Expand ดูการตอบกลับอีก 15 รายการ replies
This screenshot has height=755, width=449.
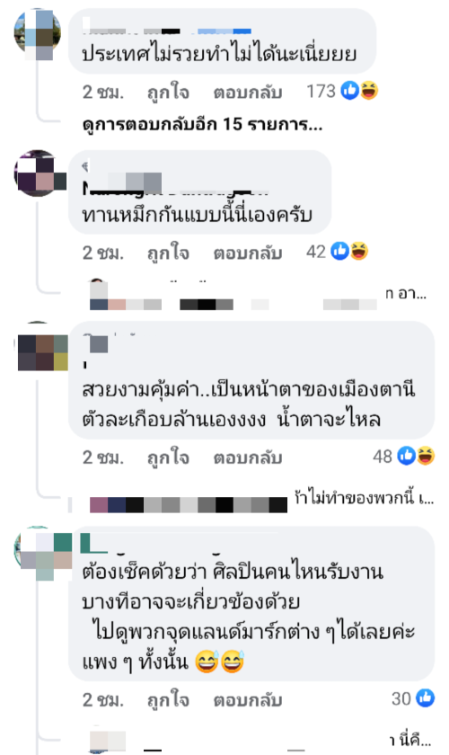click(x=202, y=125)
